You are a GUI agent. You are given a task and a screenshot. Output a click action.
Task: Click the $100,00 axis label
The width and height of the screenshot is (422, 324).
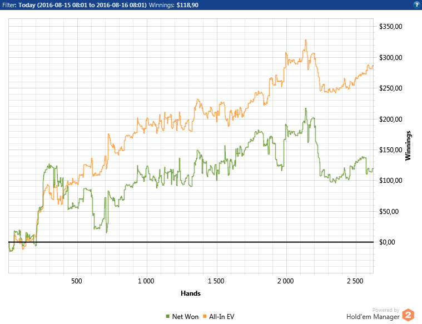pos(390,181)
